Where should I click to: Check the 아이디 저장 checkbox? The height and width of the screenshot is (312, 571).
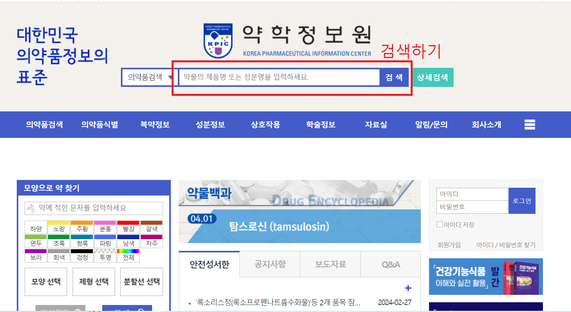(440, 224)
